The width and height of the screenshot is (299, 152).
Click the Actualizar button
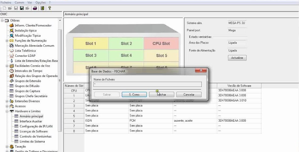(x=237, y=58)
